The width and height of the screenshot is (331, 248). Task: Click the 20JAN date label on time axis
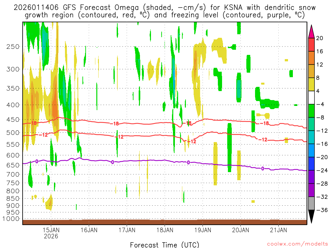pos(240,230)
